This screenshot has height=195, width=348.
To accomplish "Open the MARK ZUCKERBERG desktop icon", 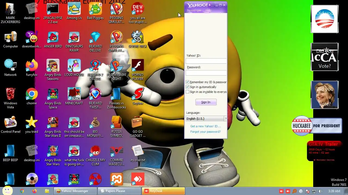I will coord(10,13).
